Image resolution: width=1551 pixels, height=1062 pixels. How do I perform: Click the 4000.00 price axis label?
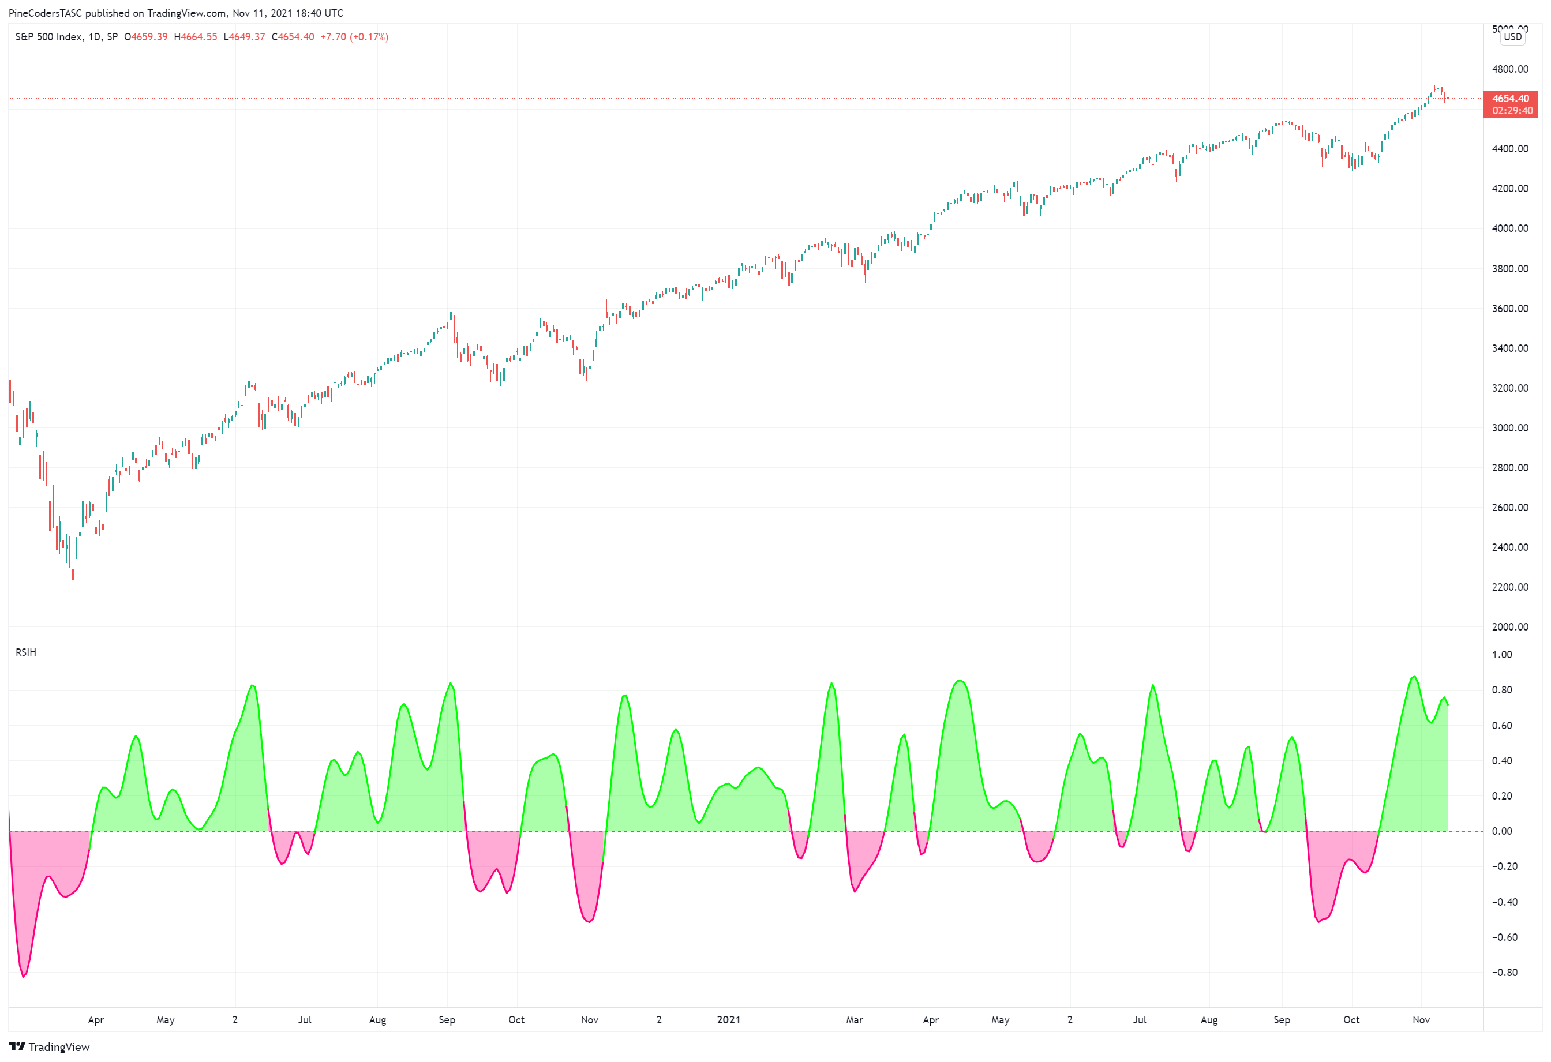coord(1509,228)
